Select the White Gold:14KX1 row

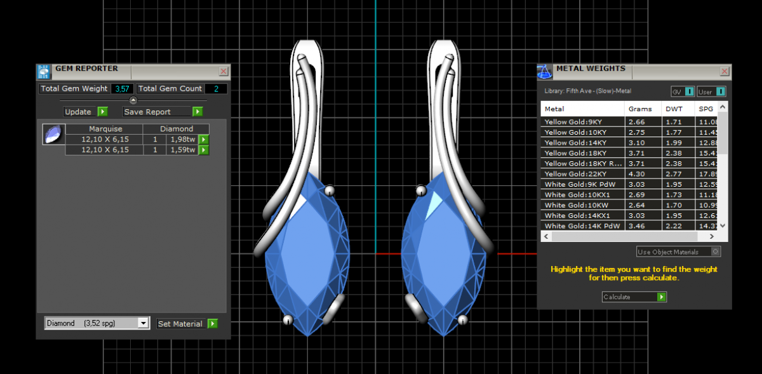(x=630, y=215)
